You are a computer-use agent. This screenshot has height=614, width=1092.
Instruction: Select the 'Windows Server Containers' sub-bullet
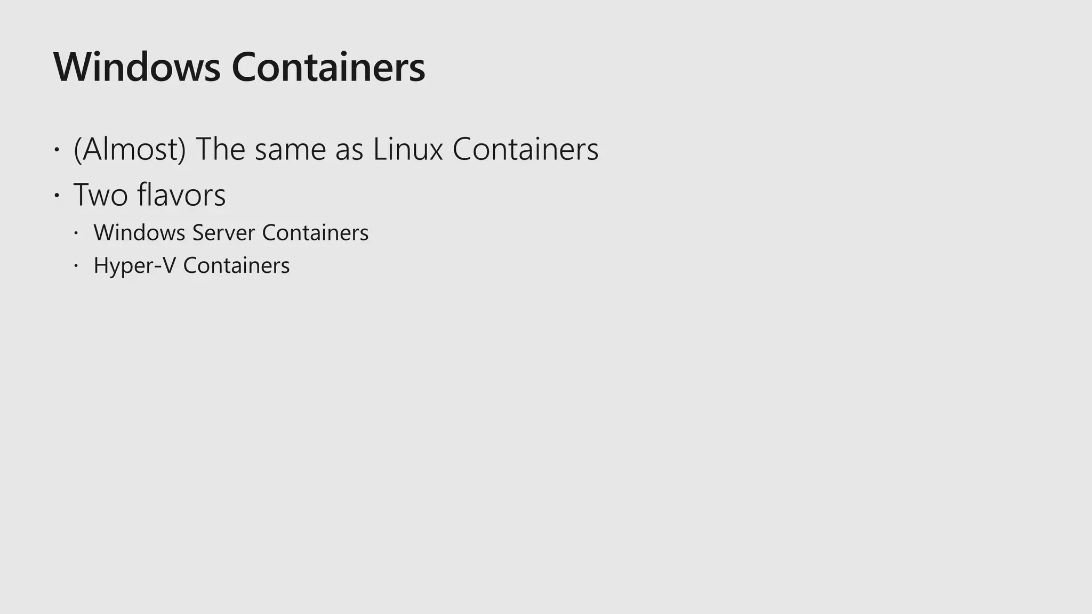231,232
